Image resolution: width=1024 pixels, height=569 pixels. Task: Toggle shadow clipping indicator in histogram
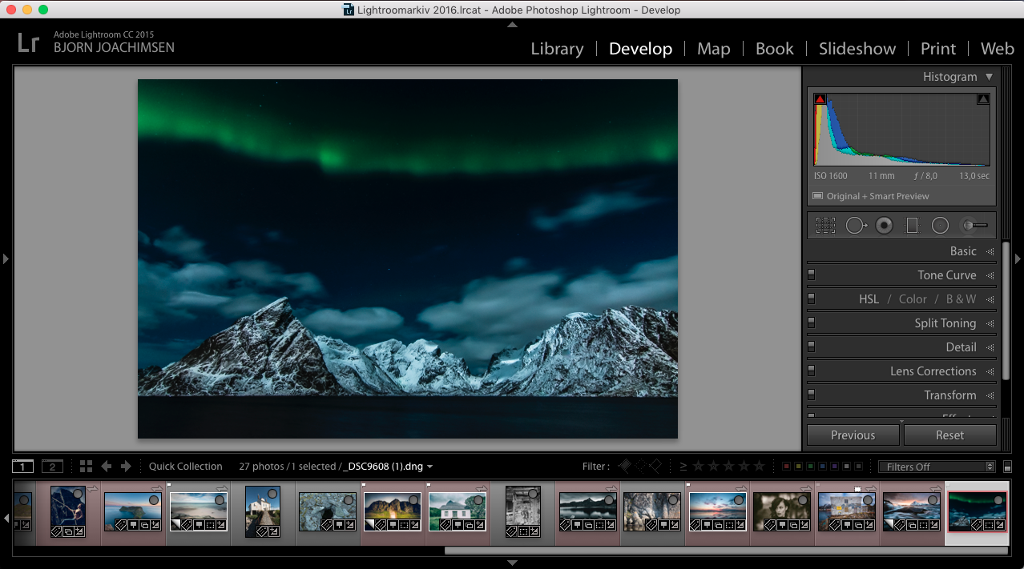click(x=820, y=99)
